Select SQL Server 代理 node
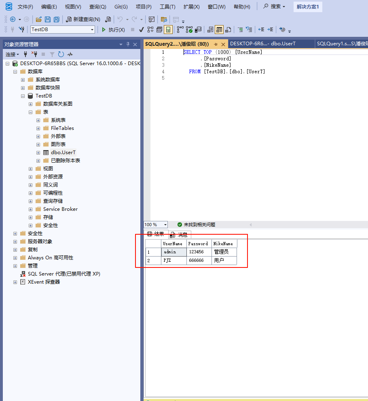Image resolution: width=368 pixels, height=401 pixels. coord(64,274)
